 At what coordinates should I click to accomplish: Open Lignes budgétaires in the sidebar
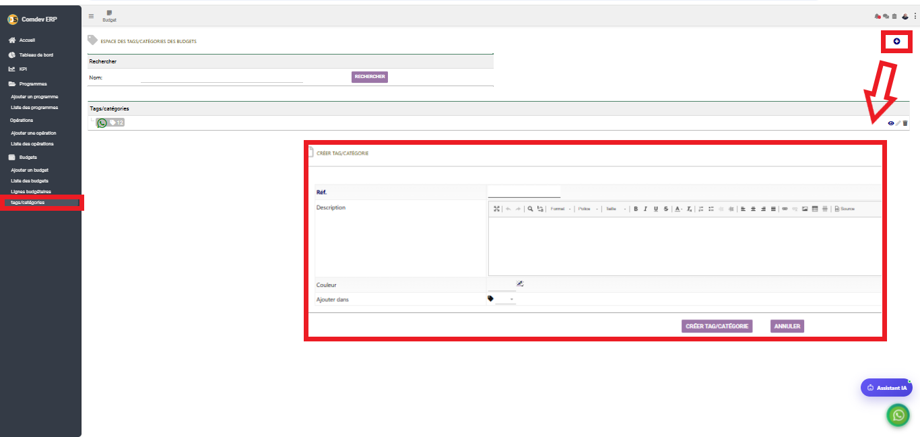tap(31, 192)
